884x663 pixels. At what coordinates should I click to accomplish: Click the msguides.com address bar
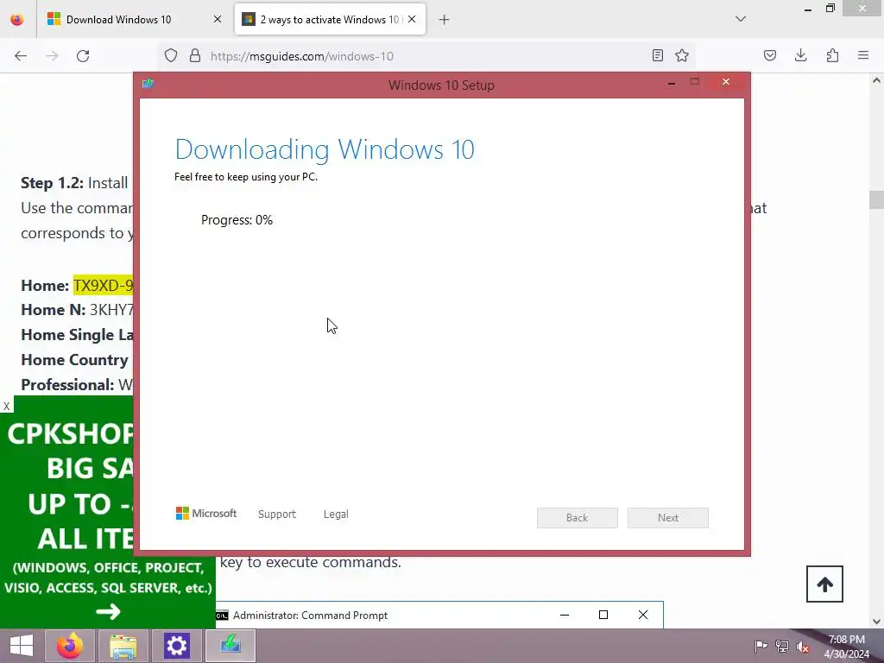click(x=426, y=56)
